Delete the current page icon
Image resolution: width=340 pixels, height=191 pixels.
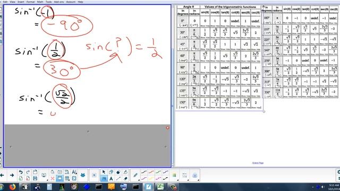coord(28,178)
